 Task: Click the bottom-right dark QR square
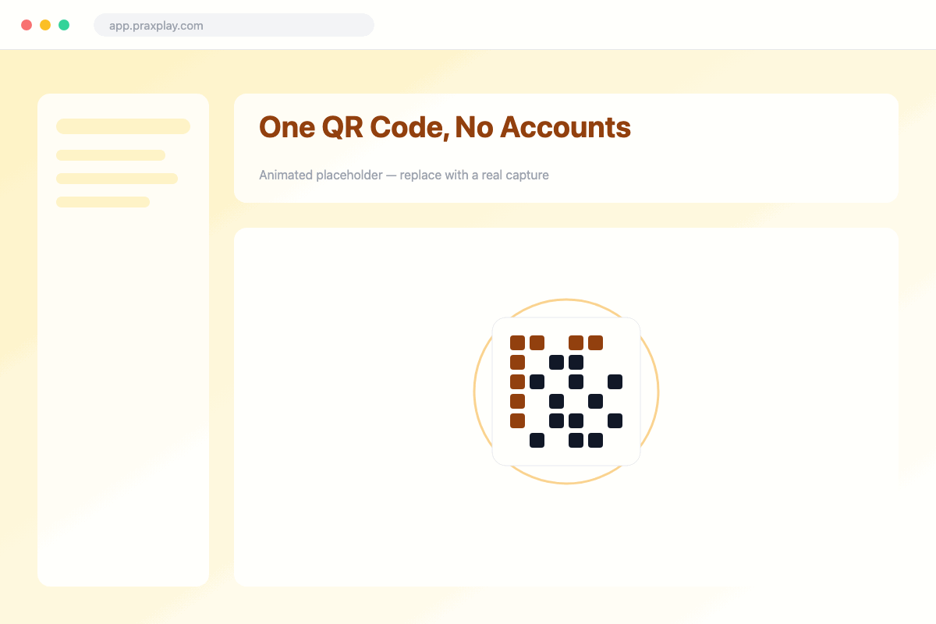click(x=595, y=440)
